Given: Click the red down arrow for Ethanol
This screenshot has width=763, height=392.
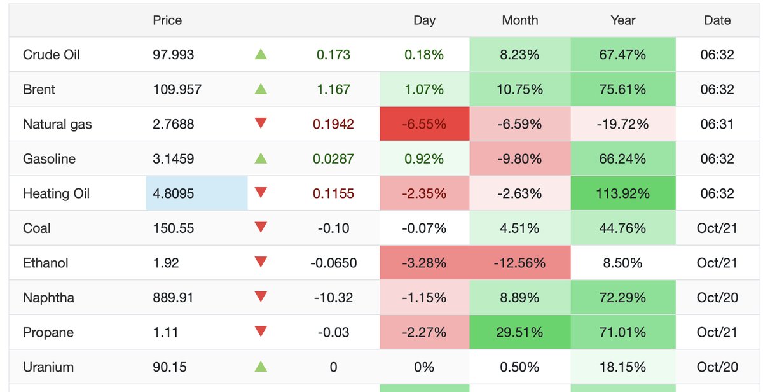Looking at the screenshot, I should click(261, 263).
